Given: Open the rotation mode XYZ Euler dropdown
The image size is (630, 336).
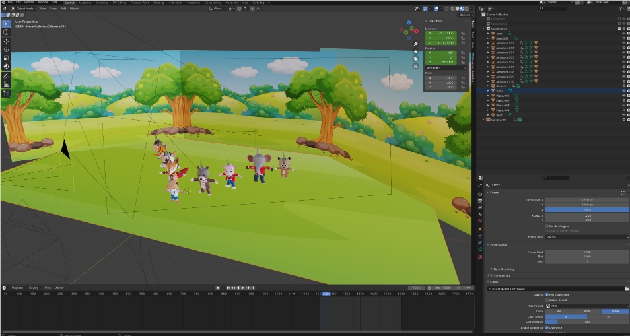Looking at the screenshot, I should point(446,68).
